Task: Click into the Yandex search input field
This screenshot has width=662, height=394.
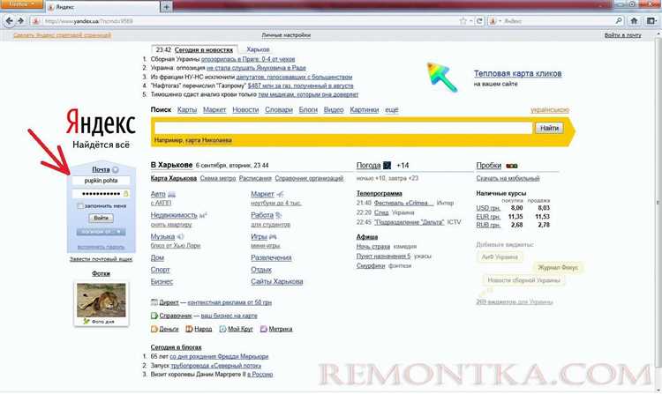Action: [343, 128]
